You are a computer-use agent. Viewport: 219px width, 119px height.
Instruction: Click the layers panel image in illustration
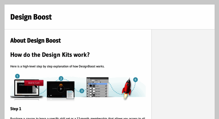pyautogui.click(x=98, y=87)
